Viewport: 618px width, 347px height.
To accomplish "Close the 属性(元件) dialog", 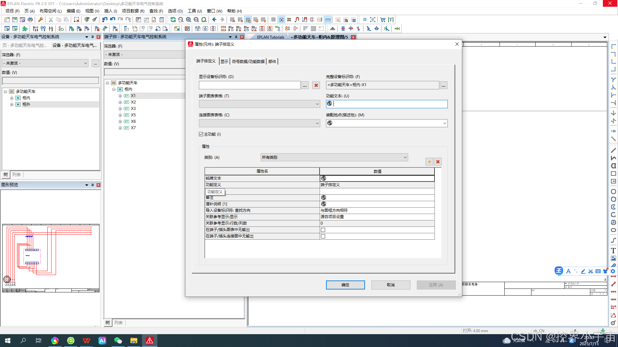I will coord(457,44).
